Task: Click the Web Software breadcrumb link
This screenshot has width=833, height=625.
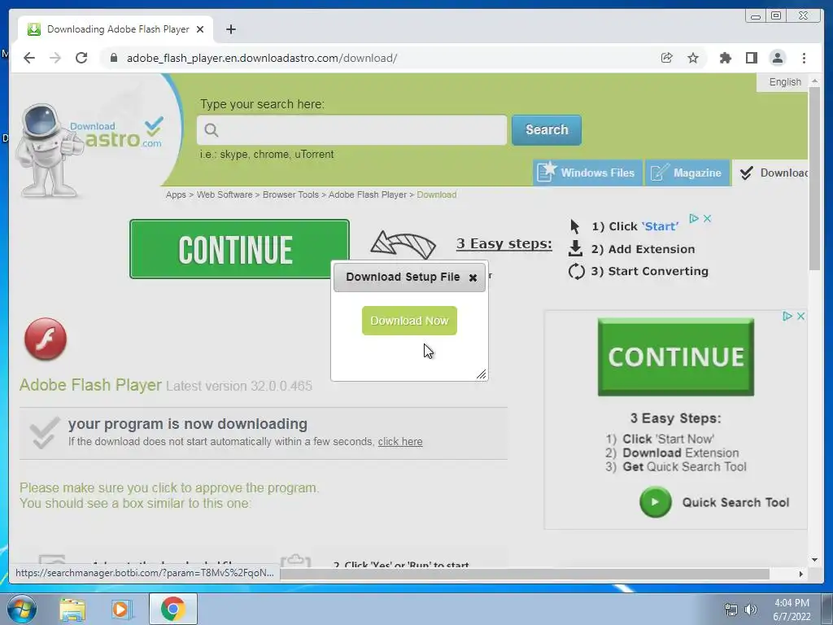Action: (x=225, y=194)
